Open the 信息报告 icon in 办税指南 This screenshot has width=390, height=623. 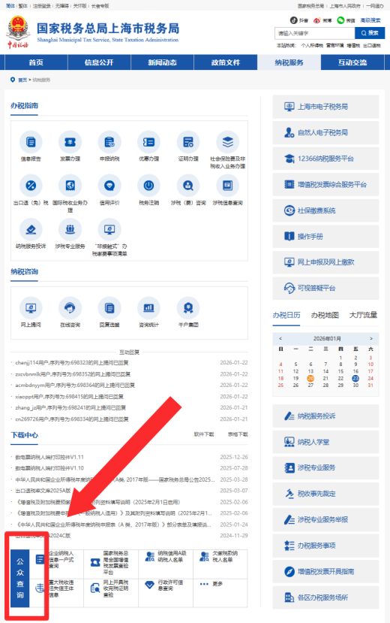[31, 142]
